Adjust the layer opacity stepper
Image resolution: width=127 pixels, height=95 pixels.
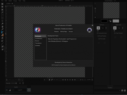click(23, 83)
